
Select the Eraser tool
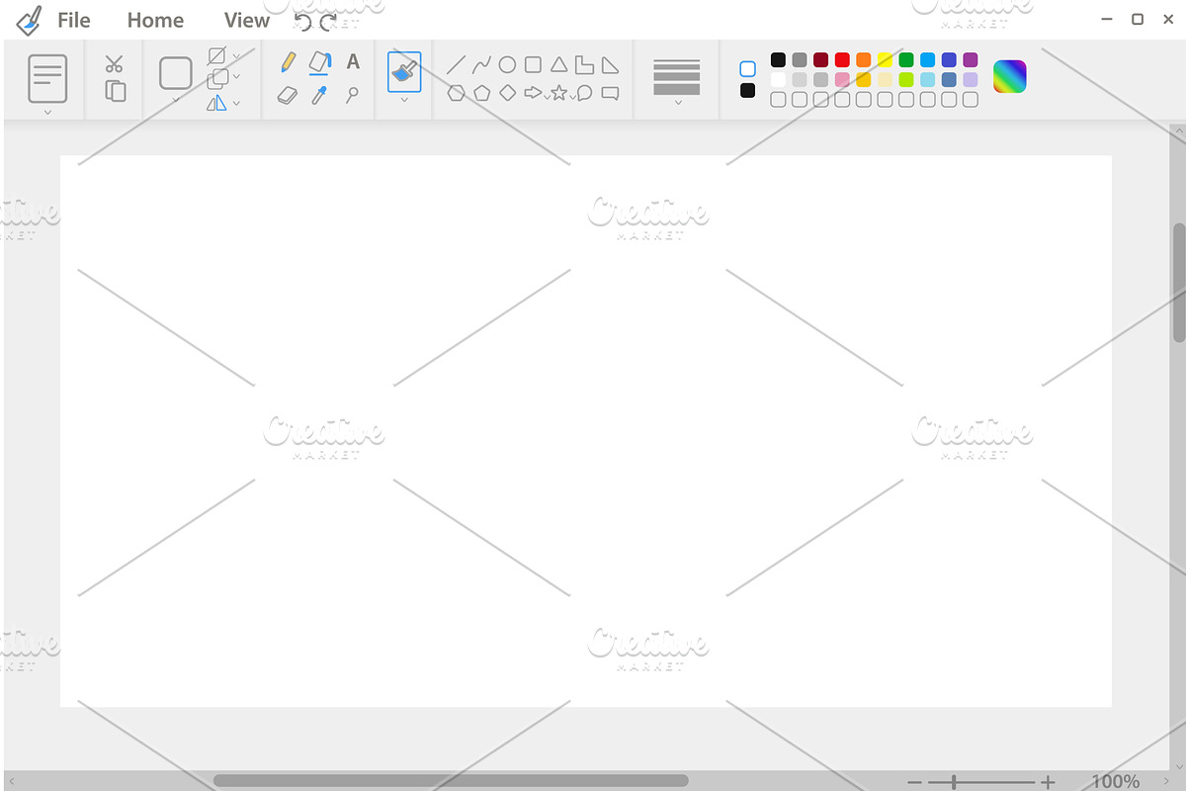point(288,95)
